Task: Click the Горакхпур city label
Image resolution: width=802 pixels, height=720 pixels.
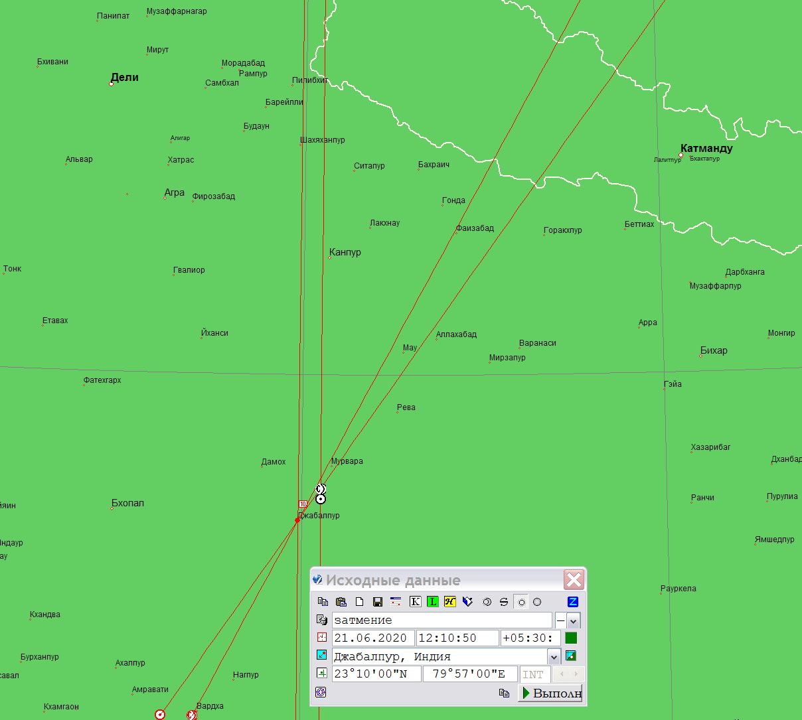Action: coord(563,230)
